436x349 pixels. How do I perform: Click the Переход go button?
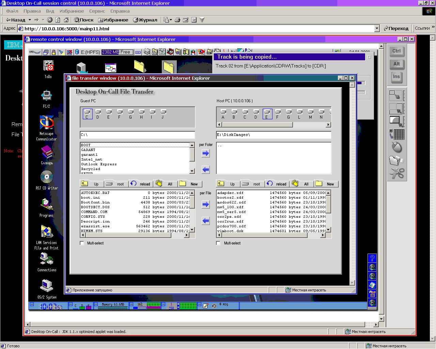[396, 29]
